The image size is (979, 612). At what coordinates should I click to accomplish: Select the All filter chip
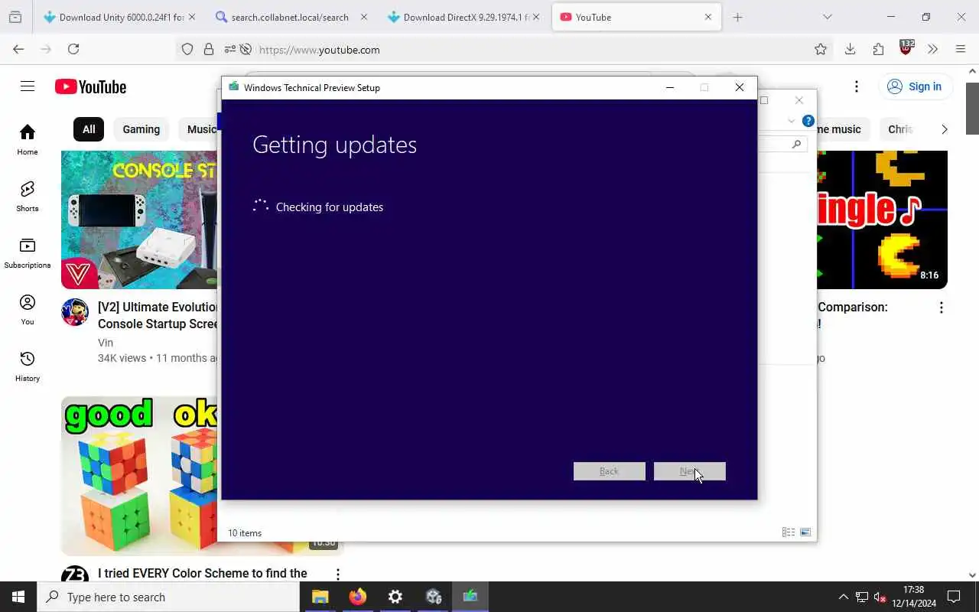point(89,129)
